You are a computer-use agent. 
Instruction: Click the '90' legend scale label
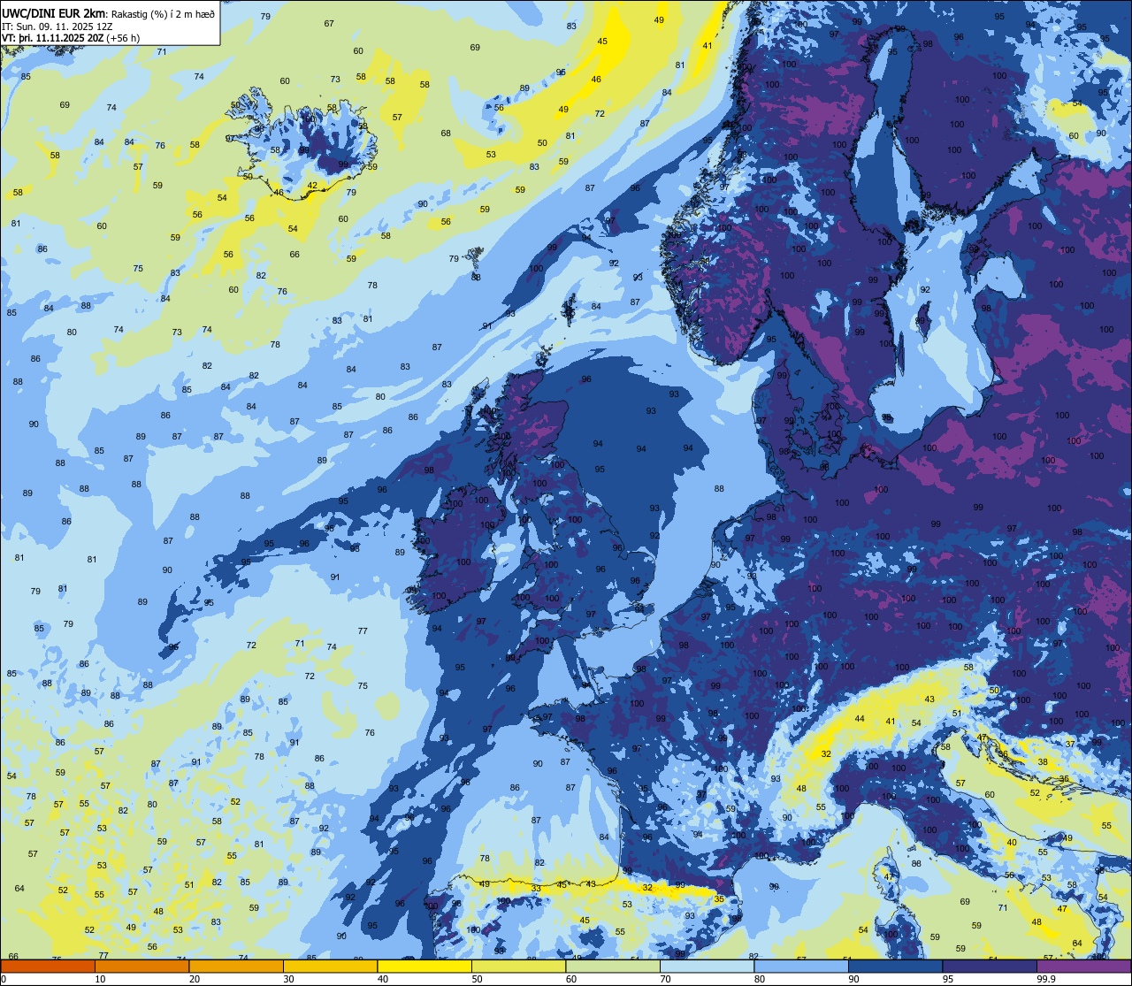[x=853, y=979]
